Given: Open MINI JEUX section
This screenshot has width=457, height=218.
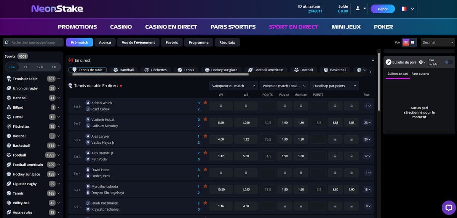Looking at the screenshot, I should pyautogui.click(x=346, y=27).
